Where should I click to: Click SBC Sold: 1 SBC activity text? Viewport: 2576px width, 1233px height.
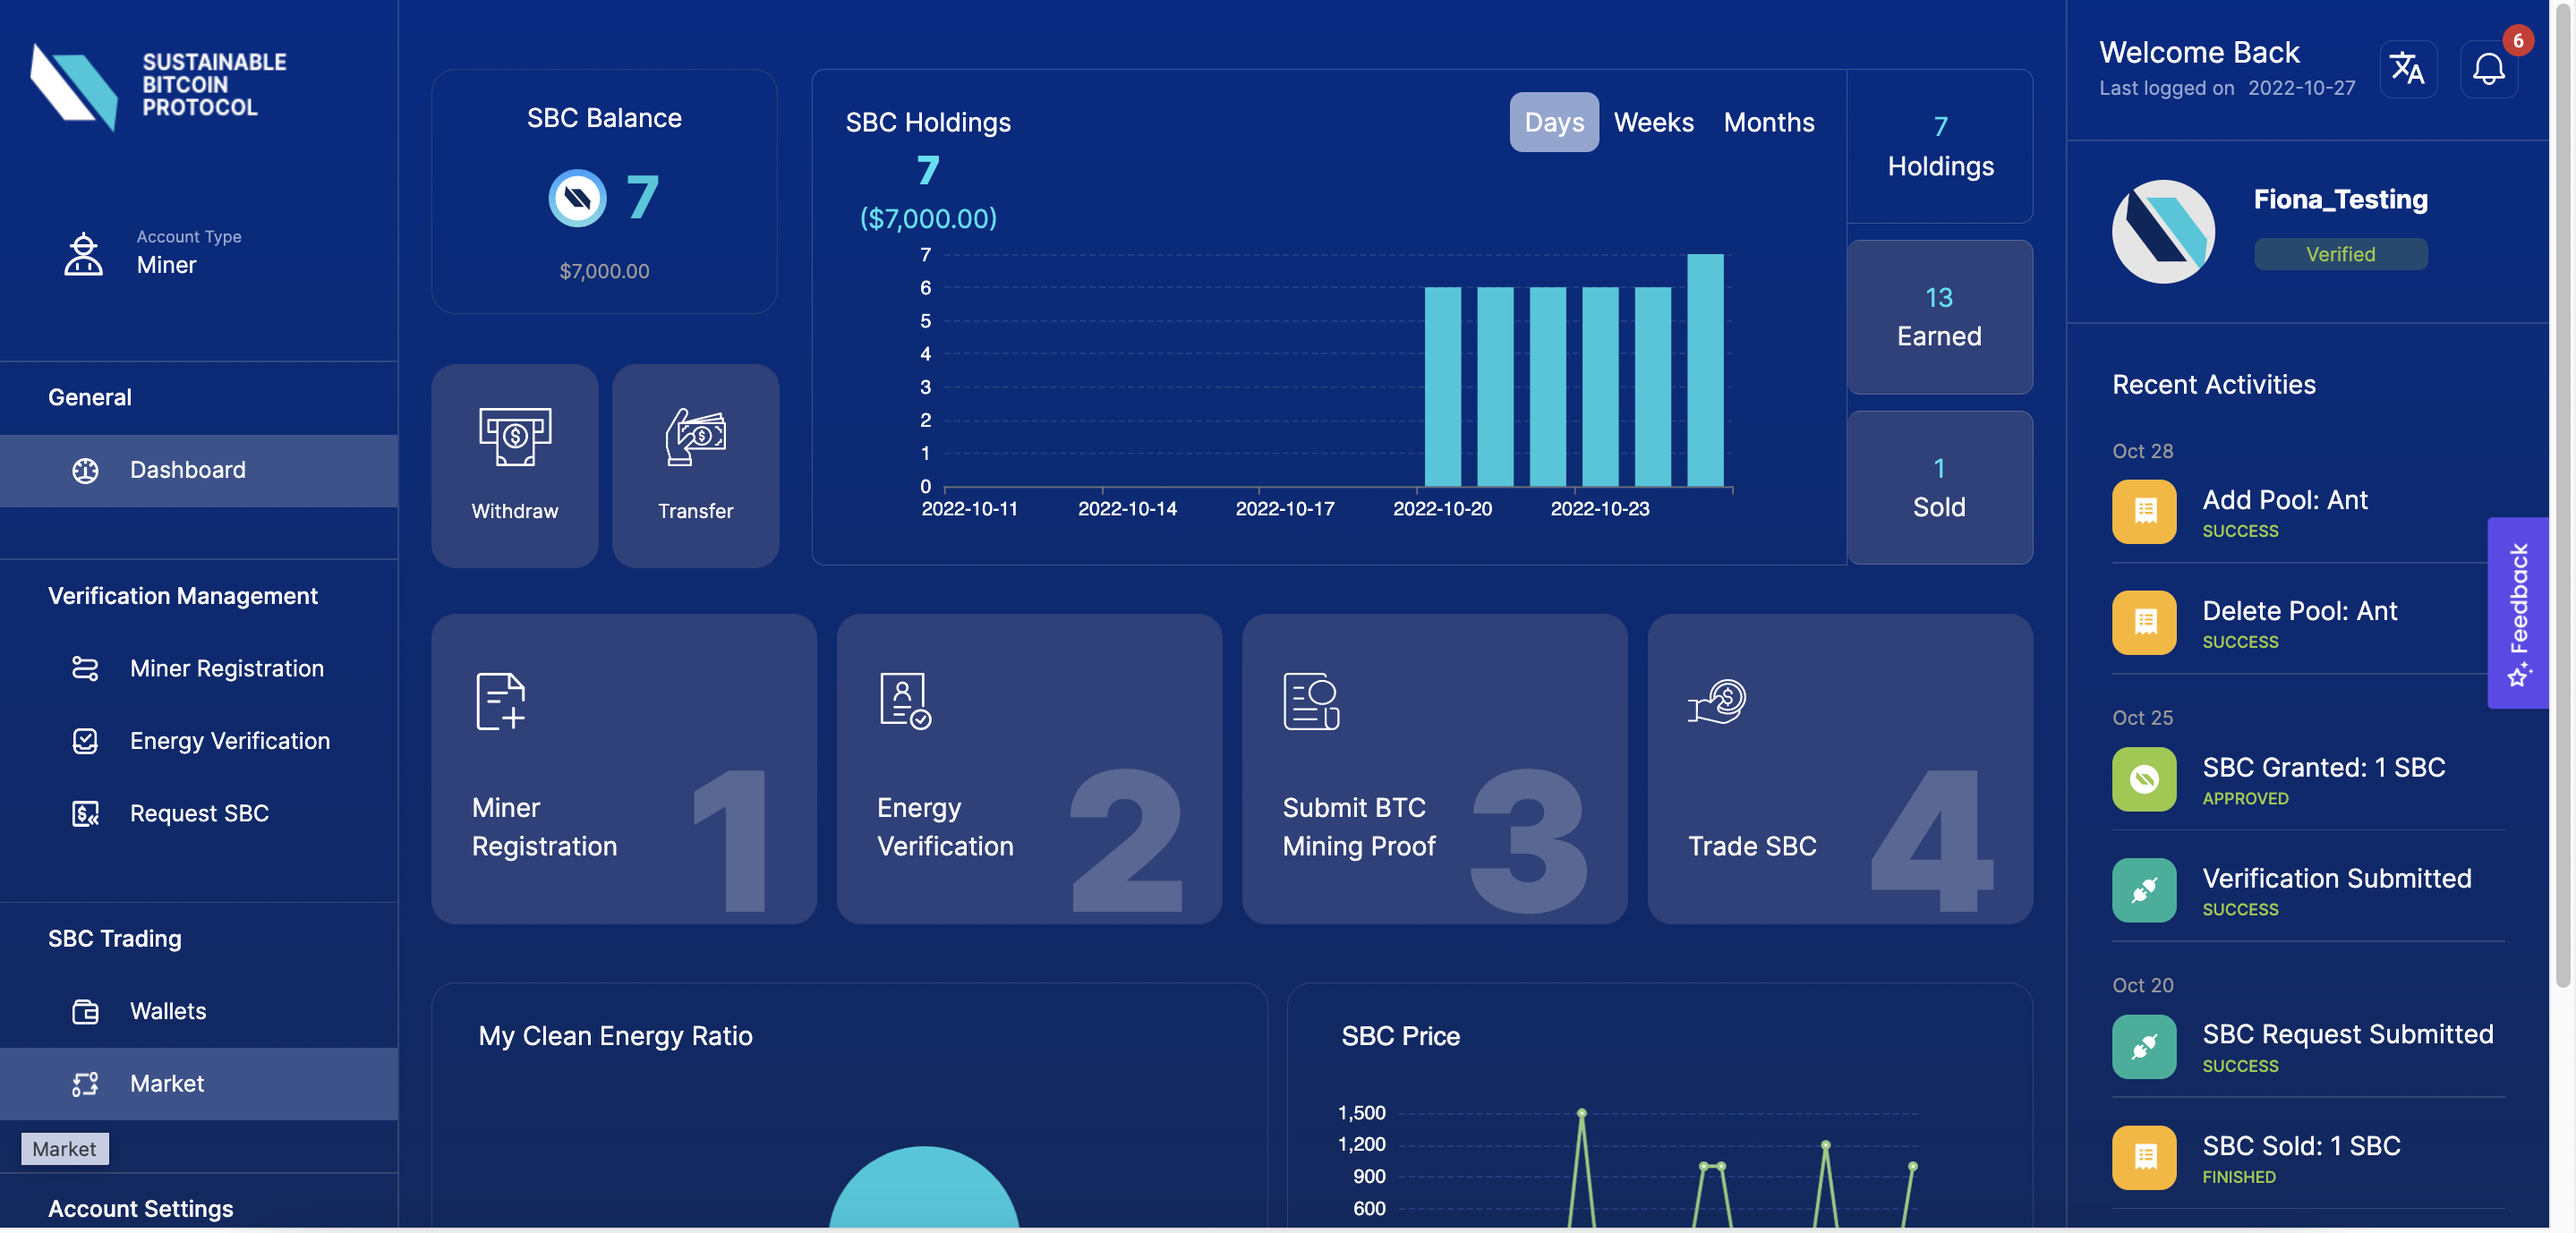pos(2301,1146)
